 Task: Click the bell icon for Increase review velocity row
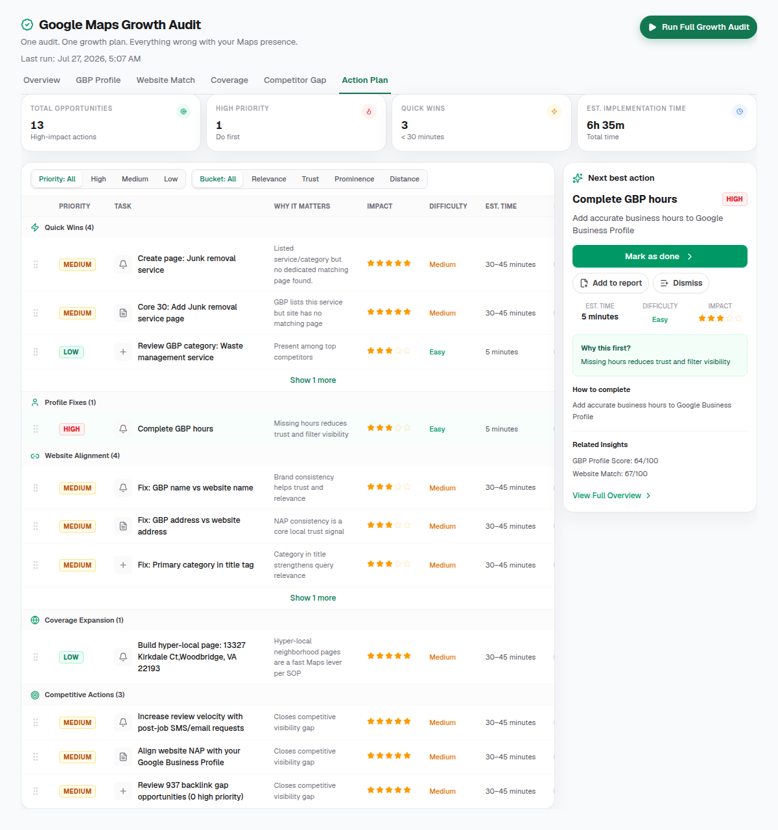123,722
